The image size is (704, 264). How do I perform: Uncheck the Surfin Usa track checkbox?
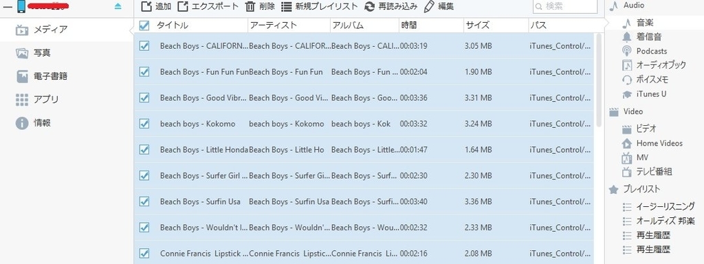pyautogui.click(x=144, y=201)
